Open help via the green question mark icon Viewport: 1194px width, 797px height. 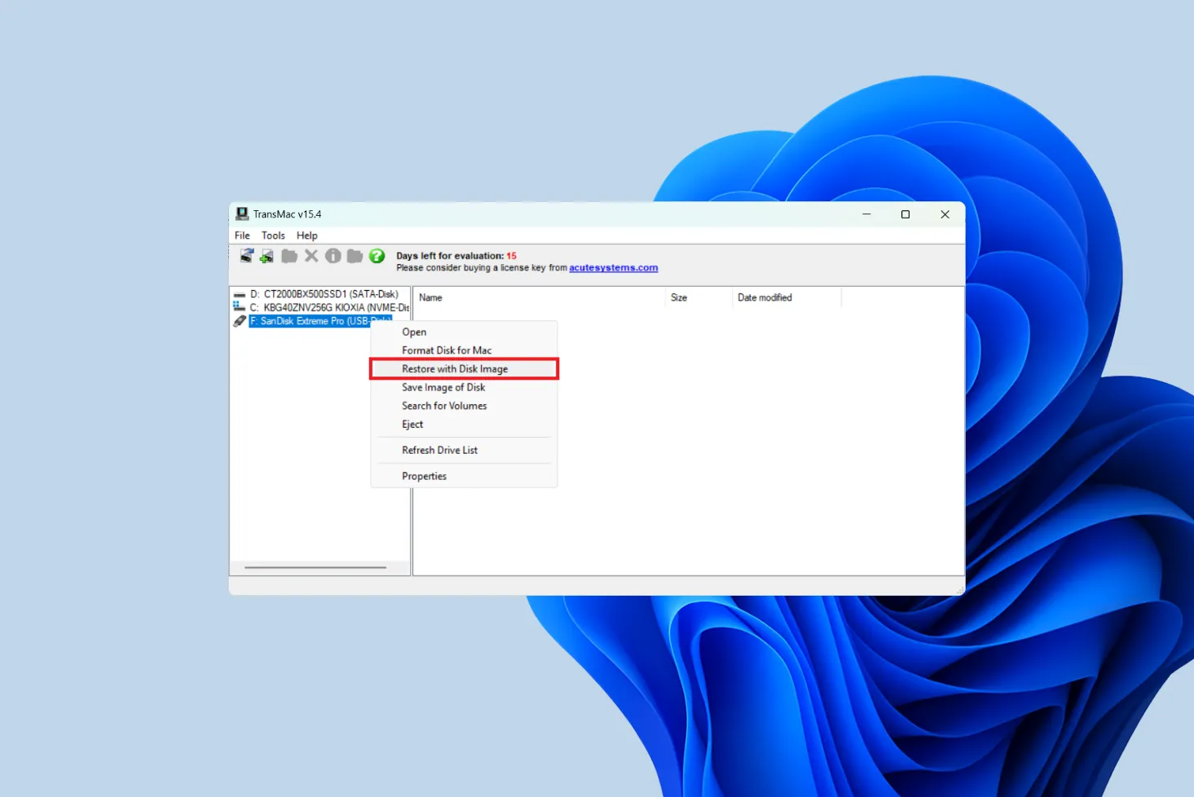pos(377,256)
